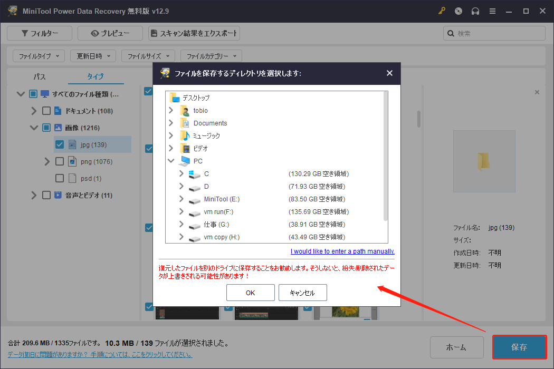Click the png file type icon
The width and height of the screenshot is (554, 369).
click(x=72, y=161)
